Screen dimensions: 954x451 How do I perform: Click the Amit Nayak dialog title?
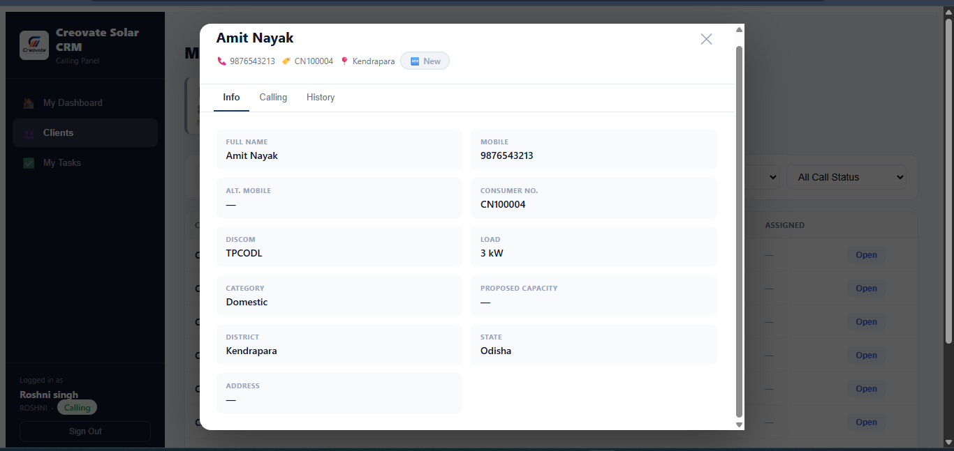(255, 38)
